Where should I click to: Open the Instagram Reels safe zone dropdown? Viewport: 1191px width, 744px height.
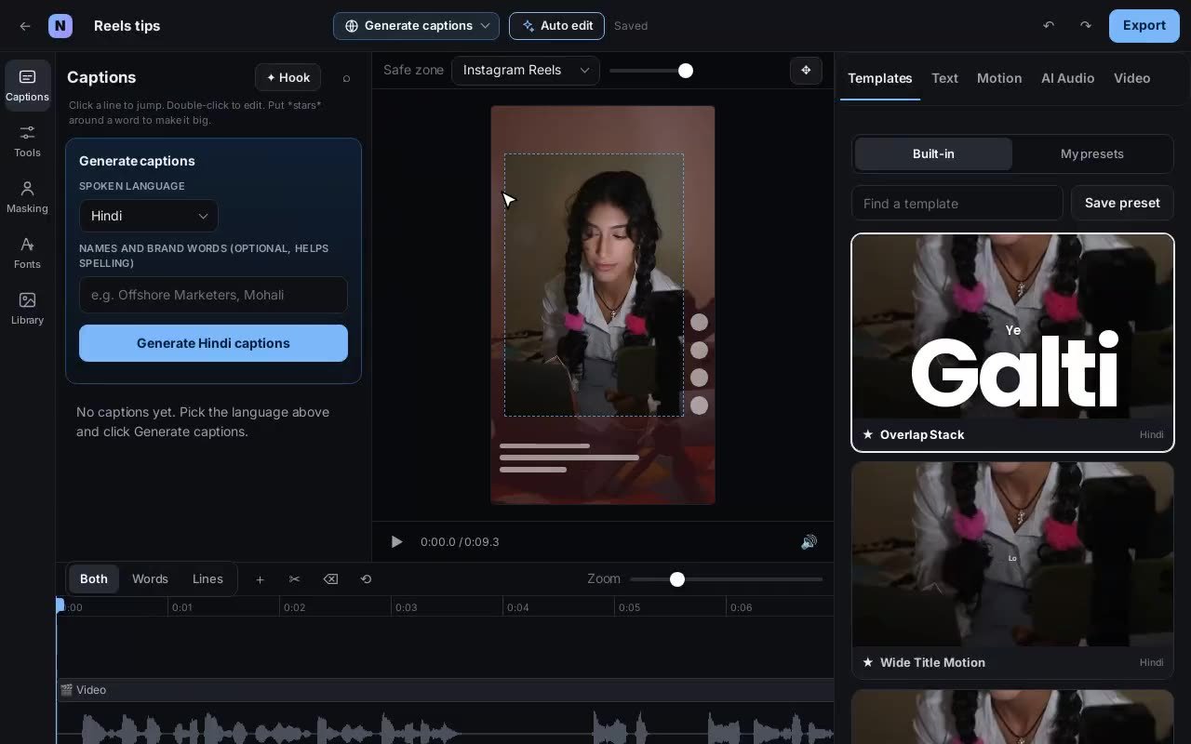coord(526,71)
